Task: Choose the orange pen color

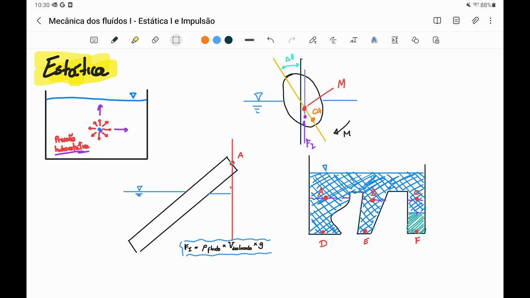Action: [x=205, y=40]
